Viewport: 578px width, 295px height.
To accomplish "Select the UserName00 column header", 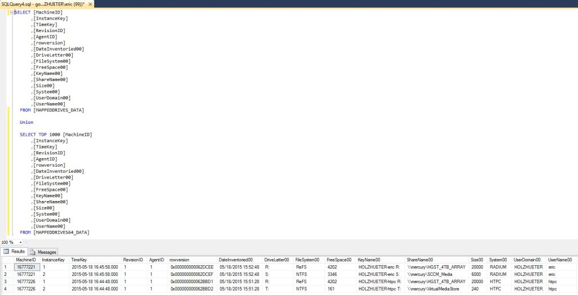I will 560,260.
